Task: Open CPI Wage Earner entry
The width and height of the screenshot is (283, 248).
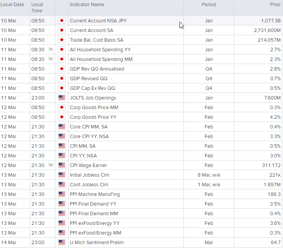Action: coord(88,165)
